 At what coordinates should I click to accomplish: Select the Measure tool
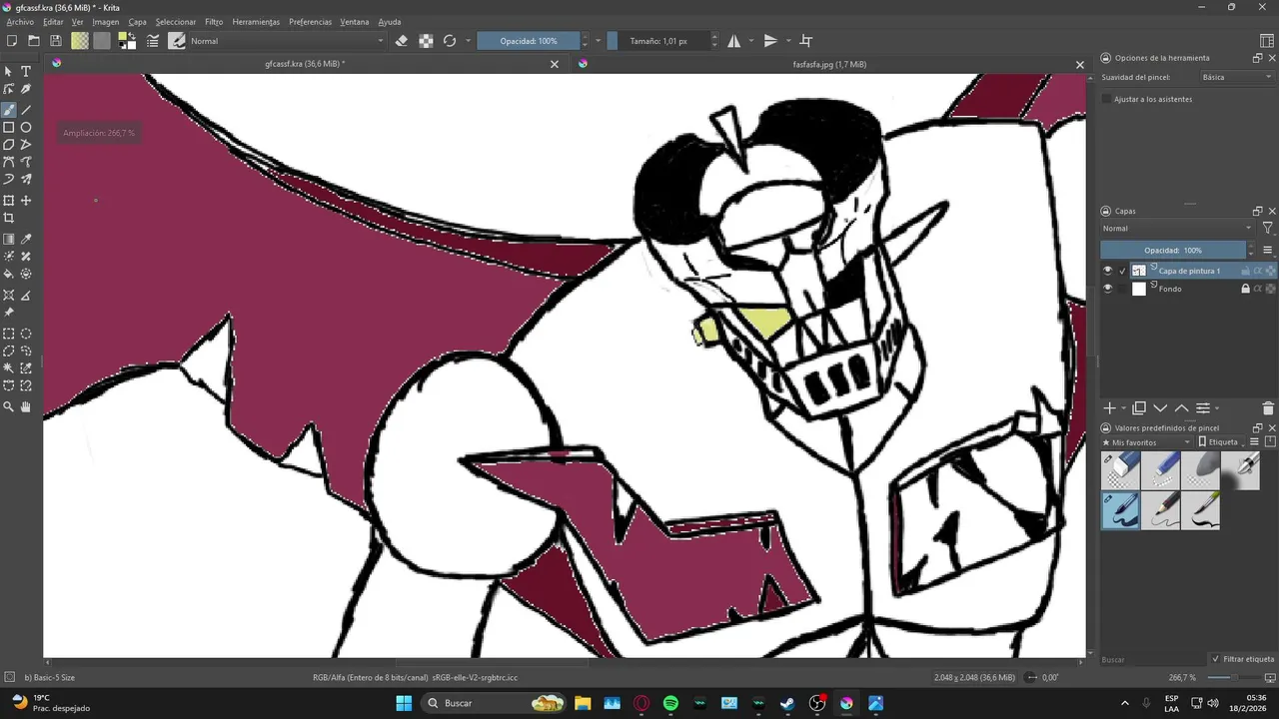26,295
